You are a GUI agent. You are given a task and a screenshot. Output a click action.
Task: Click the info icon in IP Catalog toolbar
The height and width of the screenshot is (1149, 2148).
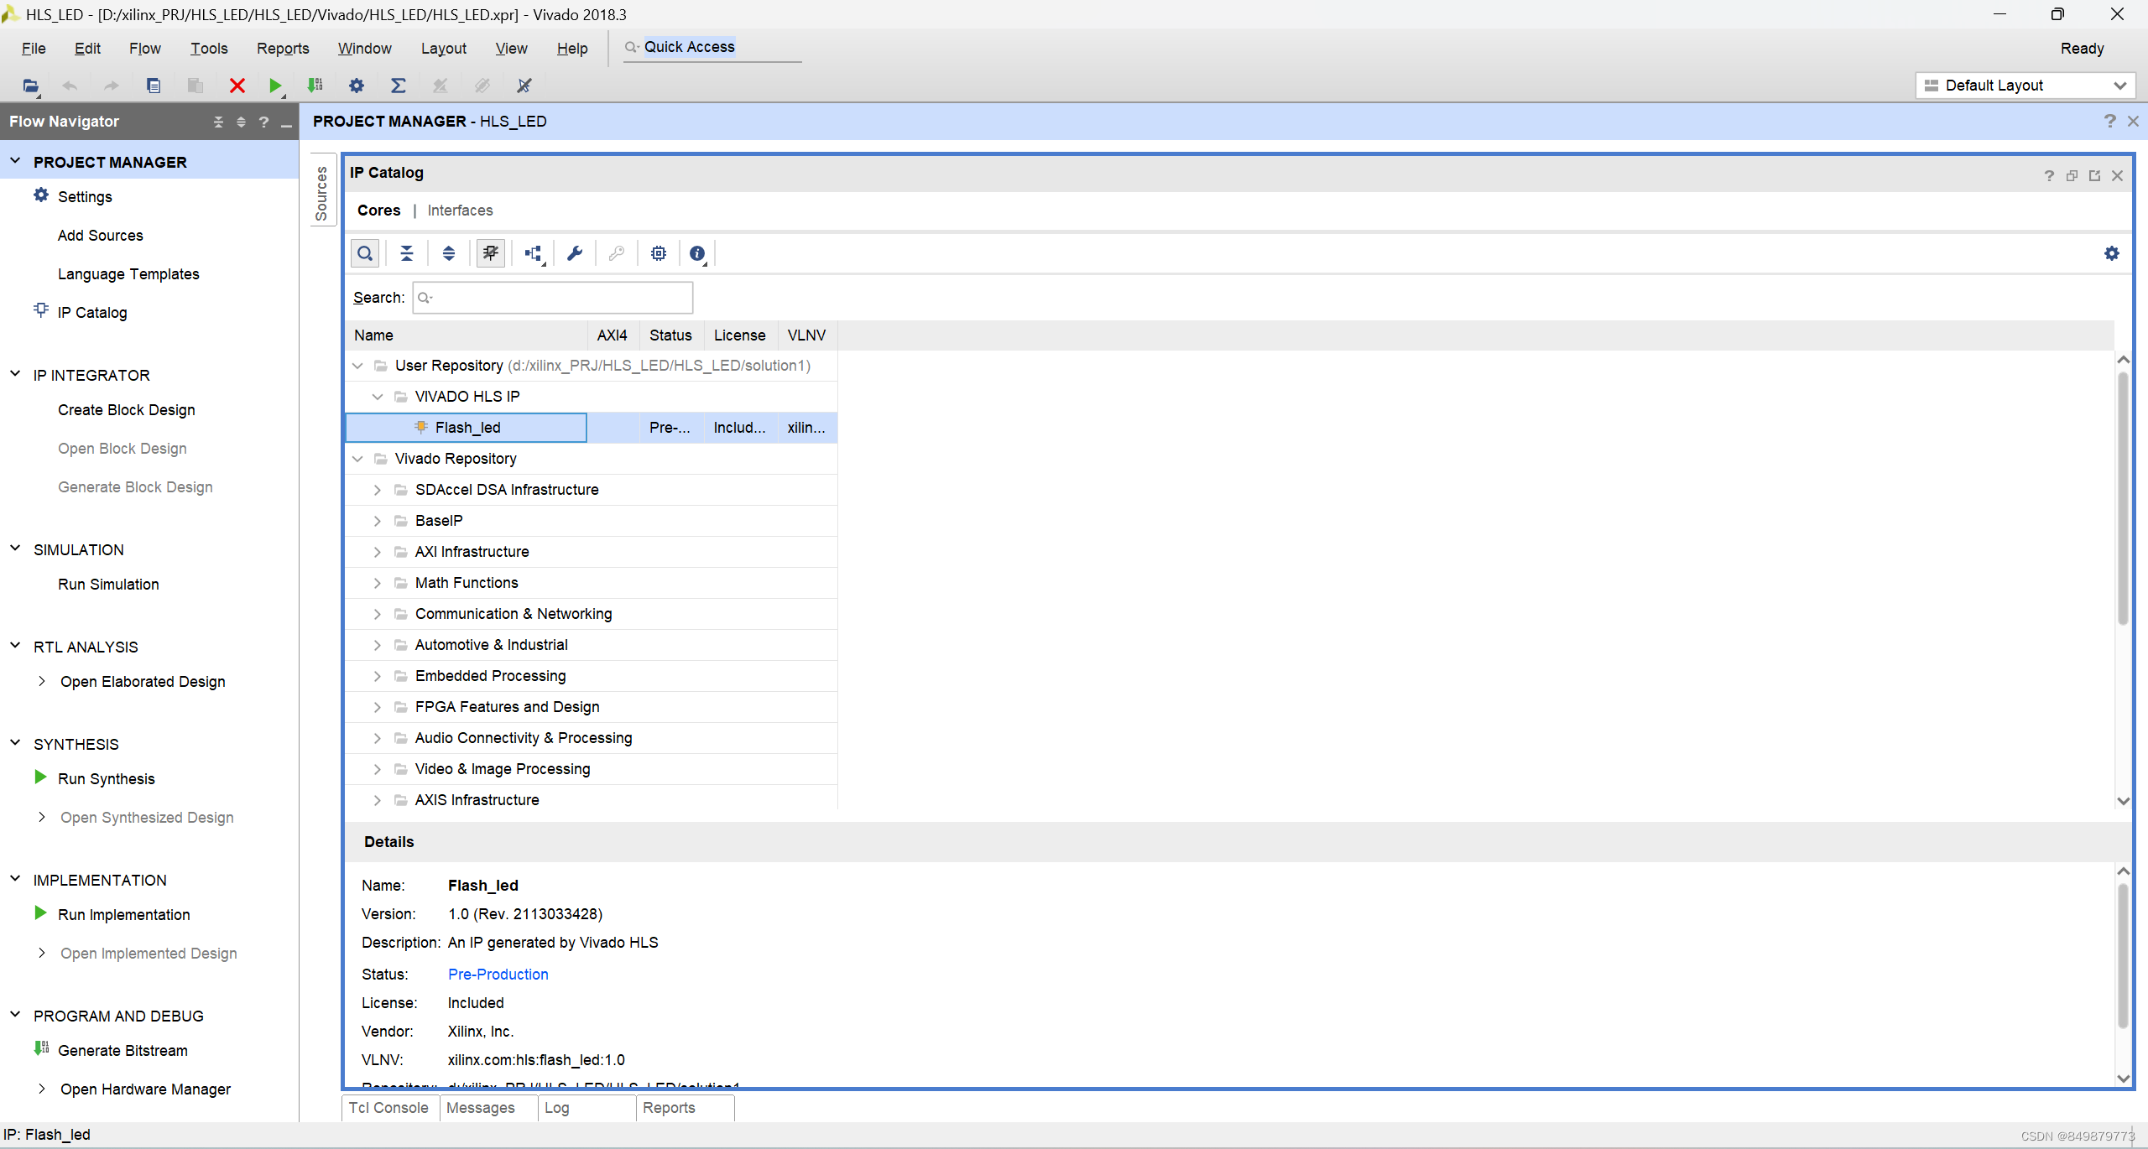pyautogui.click(x=697, y=253)
